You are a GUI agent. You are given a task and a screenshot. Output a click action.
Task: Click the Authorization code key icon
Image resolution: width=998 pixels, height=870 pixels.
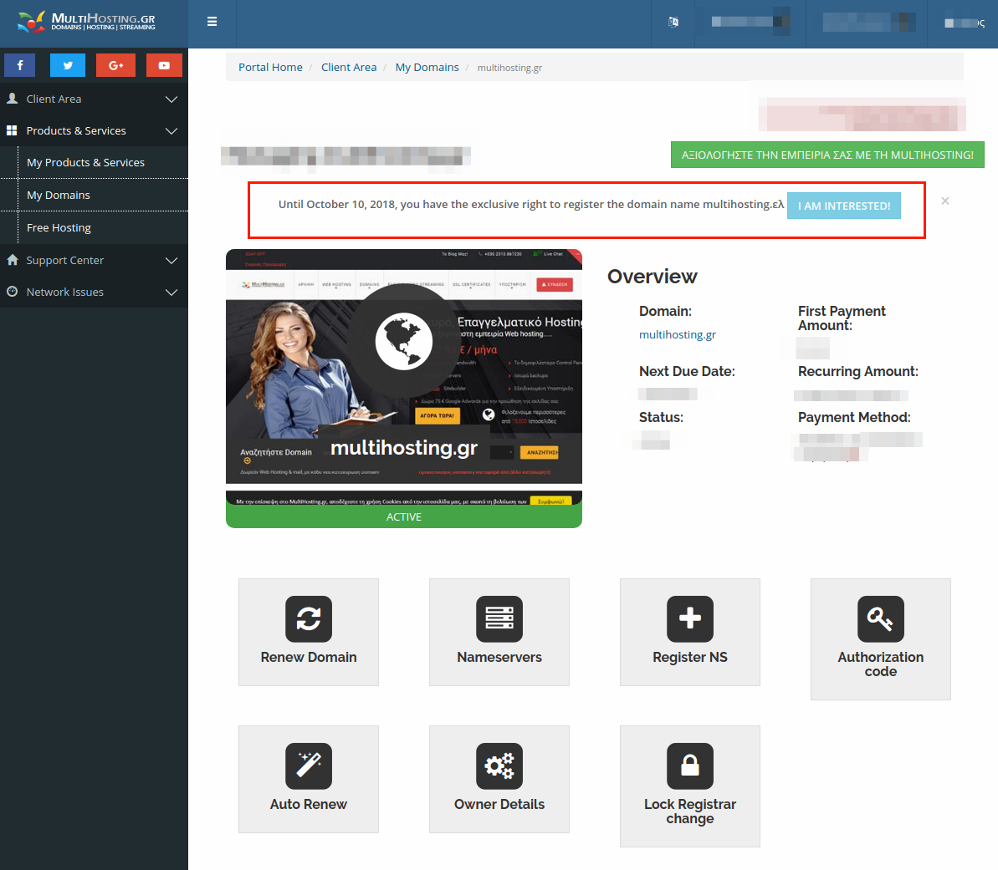(881, 618)
